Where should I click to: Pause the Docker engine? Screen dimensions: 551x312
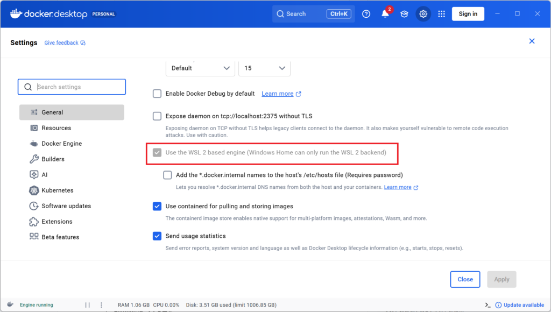pos(88,305)
